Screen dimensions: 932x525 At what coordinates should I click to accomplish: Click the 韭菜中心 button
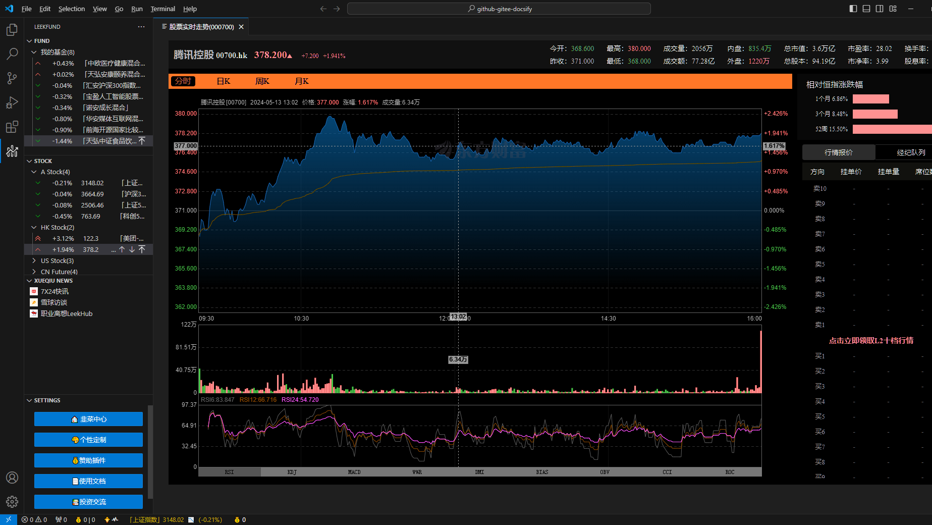click(x=88, y=419)
